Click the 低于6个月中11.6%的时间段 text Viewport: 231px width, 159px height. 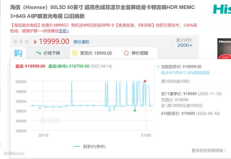(185, 73)
